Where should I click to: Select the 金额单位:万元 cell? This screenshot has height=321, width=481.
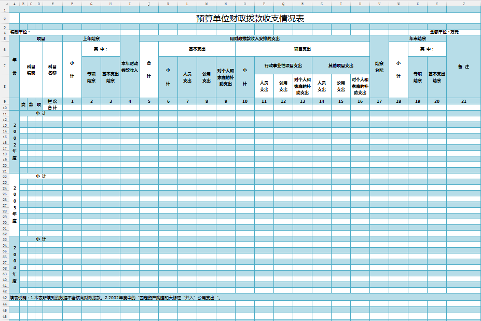[x=444, y=32]
